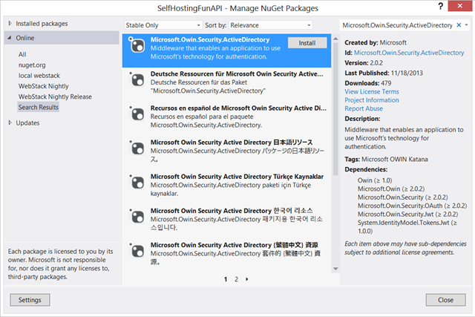
Task: Open Project Information link
Action: pos(372,100)
